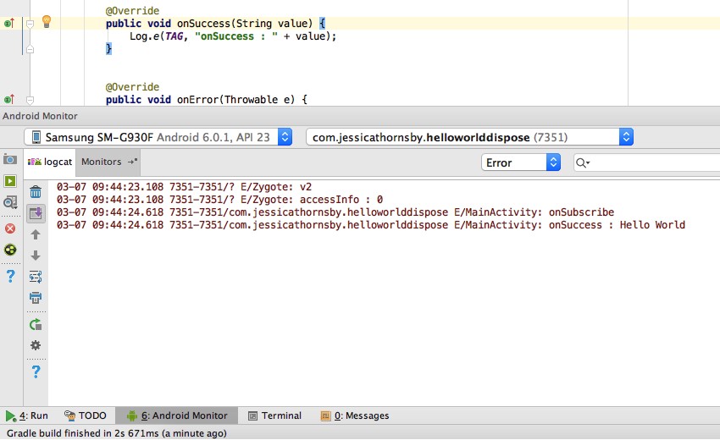Open logcat header settings gear icon
Image resolution: width=720 pixels, height=440 pixels.
tap(36, 345)
